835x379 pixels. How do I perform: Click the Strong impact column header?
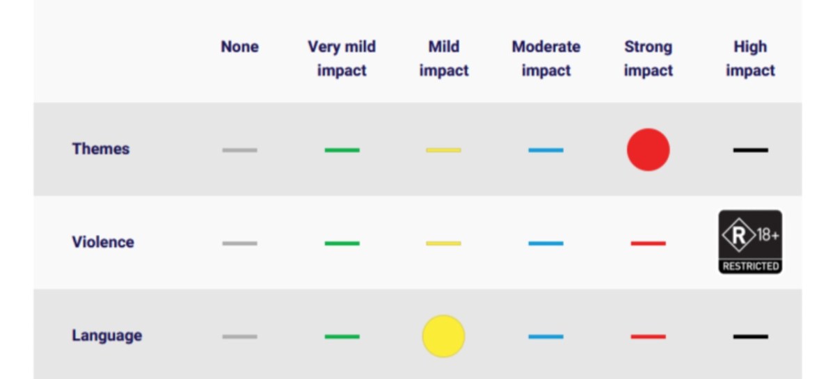point(648,58)
